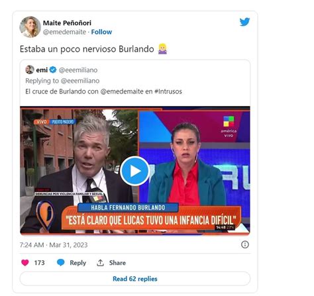314x296 pixels.
Task: Open the @emedemaite mention in the quoted tweet
Action: [x=122, y=91]
